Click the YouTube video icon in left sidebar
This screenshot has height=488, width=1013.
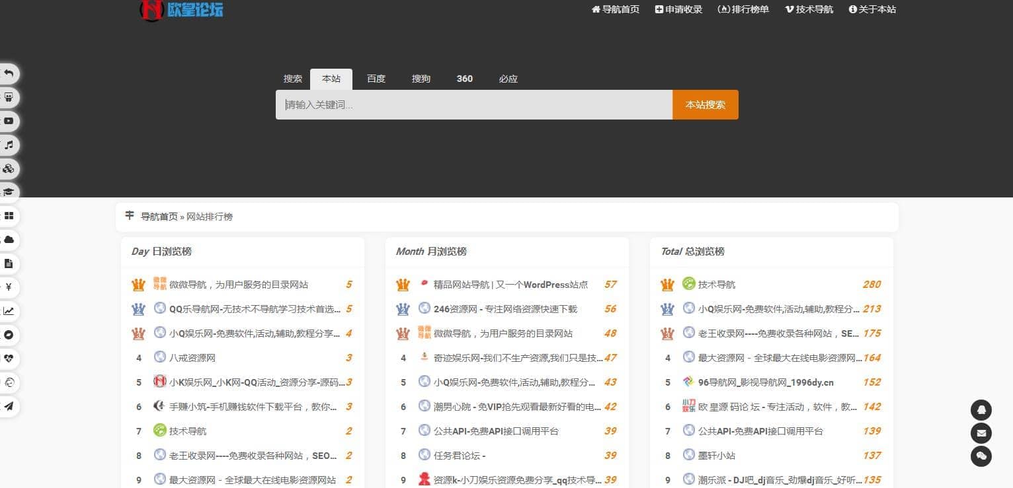point(9,121)
